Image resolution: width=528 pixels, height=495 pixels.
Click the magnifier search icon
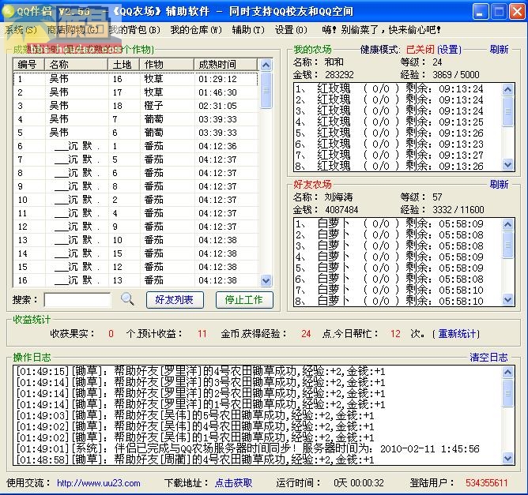127,298
